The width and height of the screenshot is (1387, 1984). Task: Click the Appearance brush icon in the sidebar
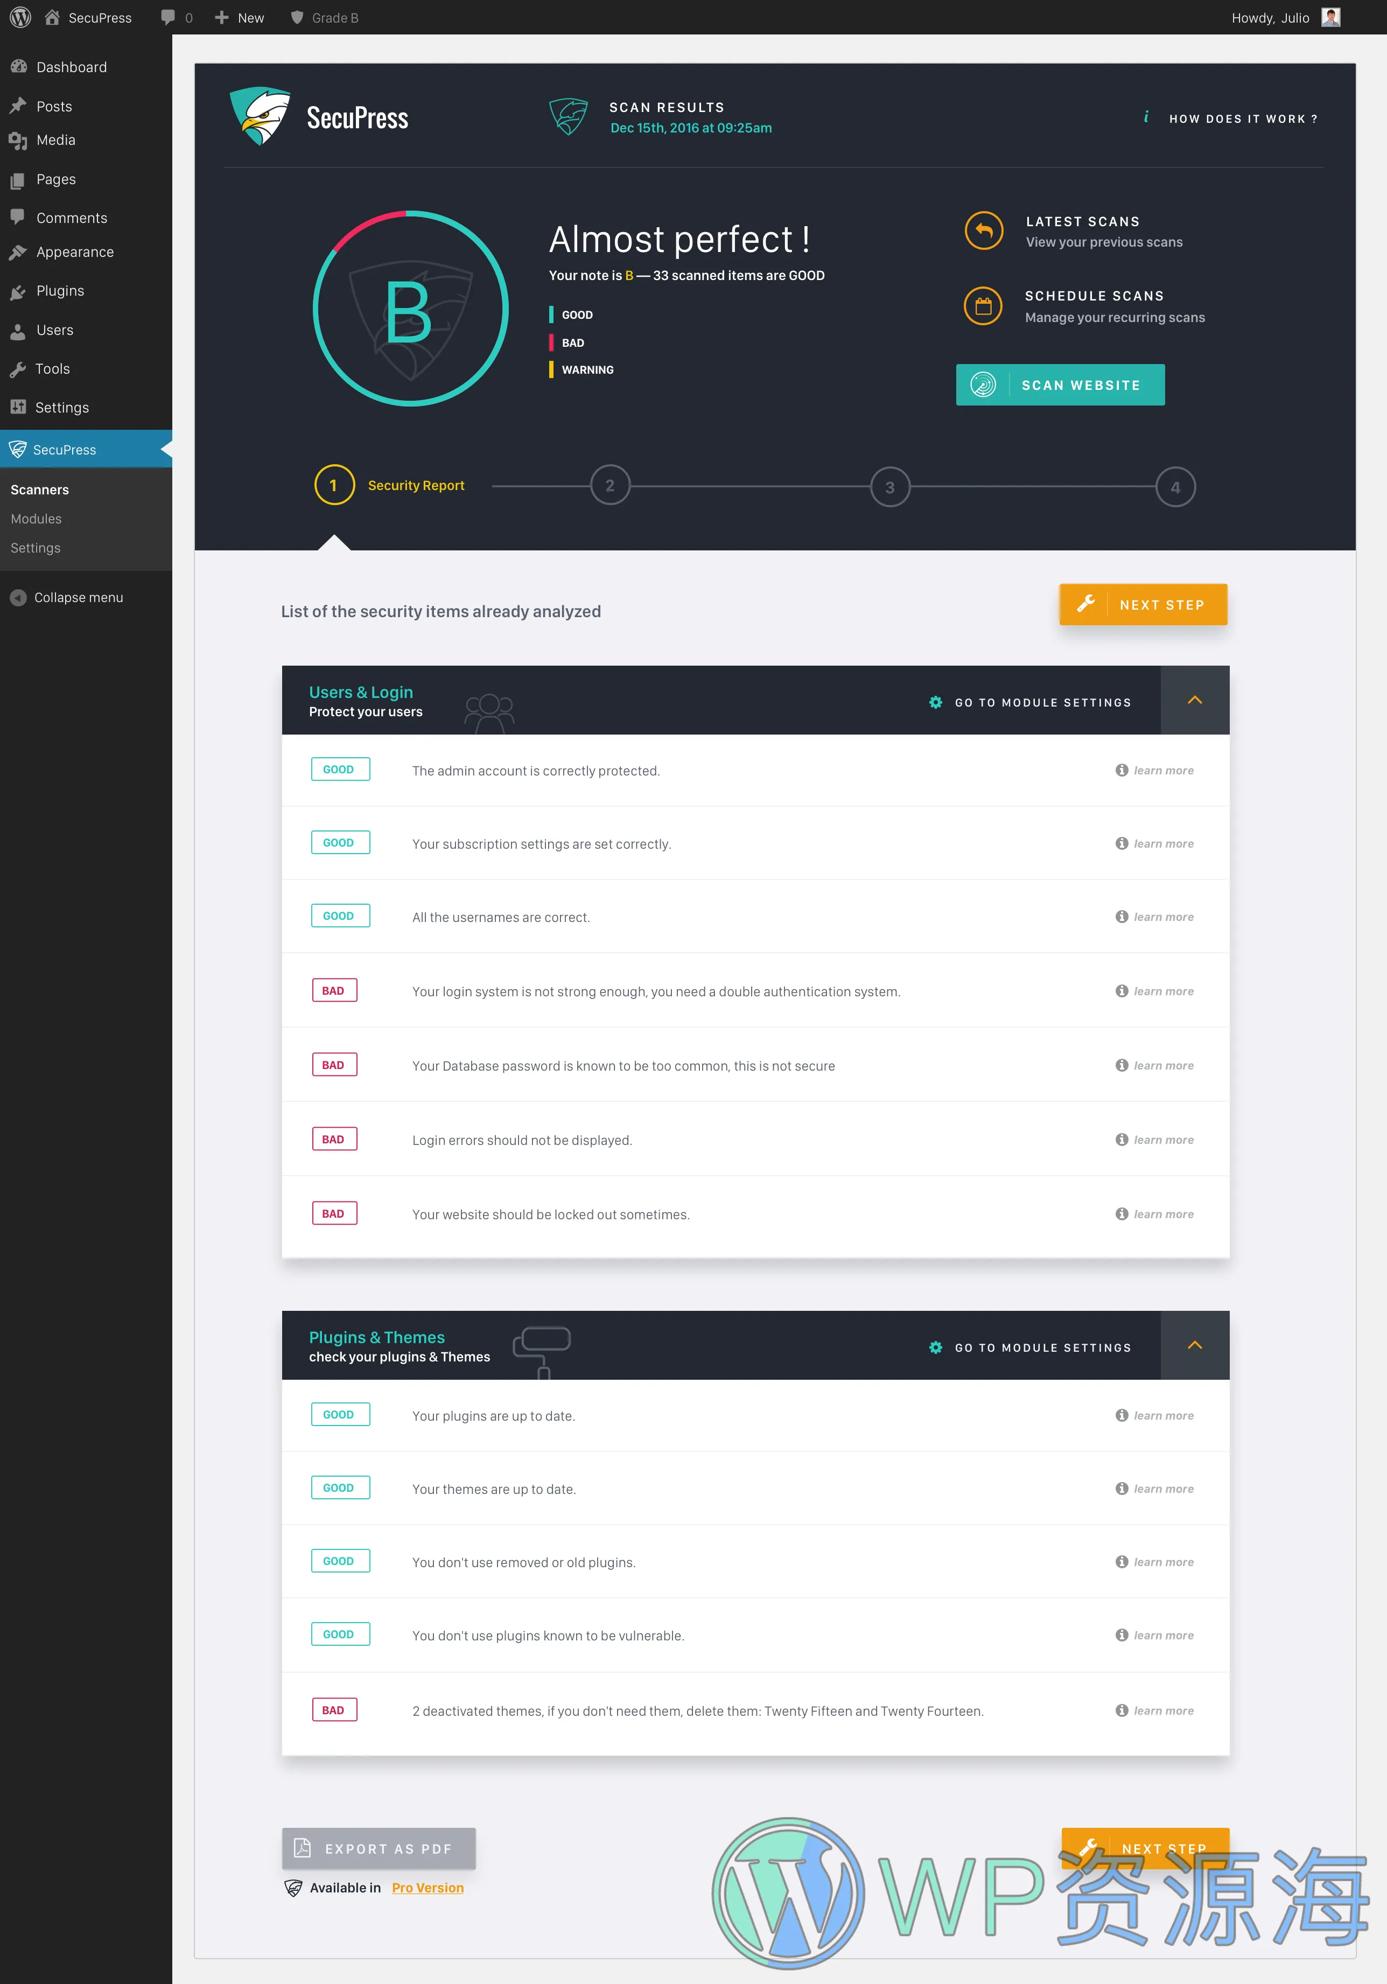18,253
